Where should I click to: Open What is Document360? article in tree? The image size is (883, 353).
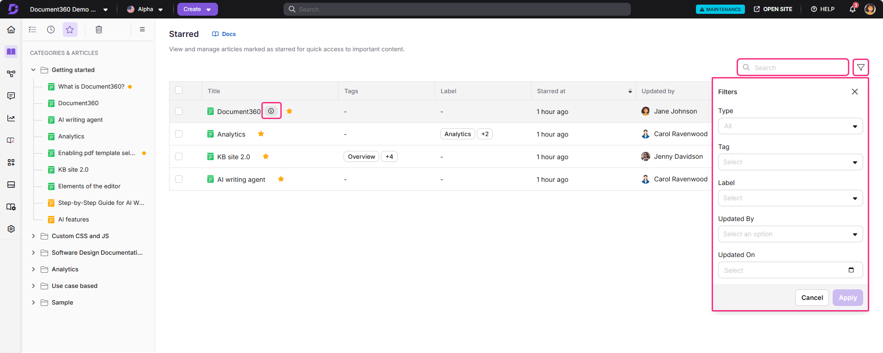point(91,86)
